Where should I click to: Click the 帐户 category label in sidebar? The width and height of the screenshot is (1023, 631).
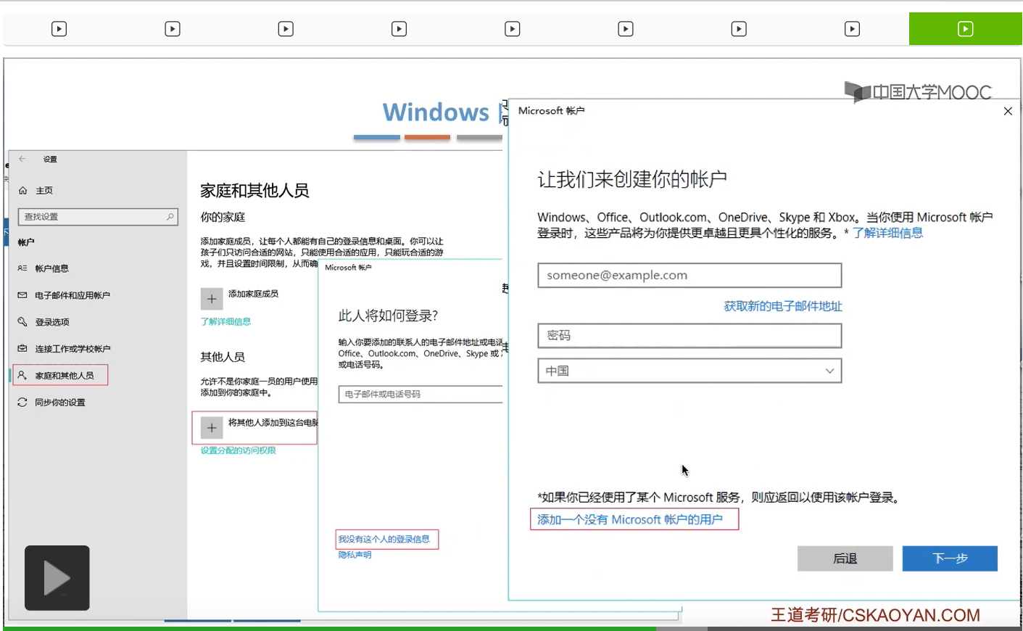26,242
